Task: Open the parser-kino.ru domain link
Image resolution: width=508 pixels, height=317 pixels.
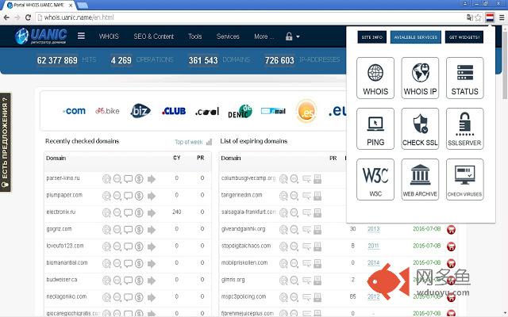Action: tap(63, 178)
